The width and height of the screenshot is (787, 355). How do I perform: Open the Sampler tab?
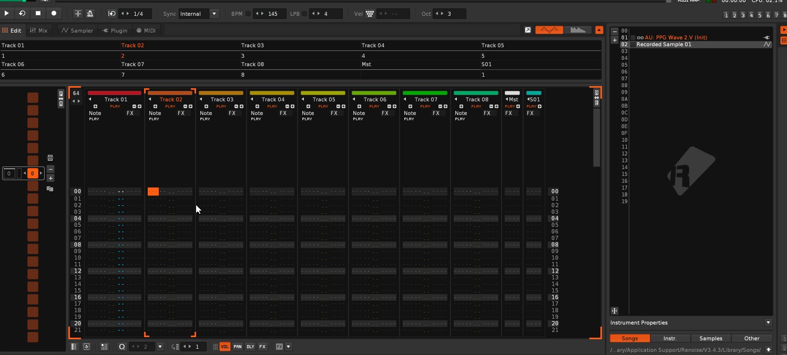[77, 30]
